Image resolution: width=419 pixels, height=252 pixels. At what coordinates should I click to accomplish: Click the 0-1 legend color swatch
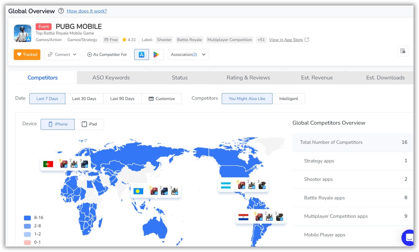coord(27,242)
